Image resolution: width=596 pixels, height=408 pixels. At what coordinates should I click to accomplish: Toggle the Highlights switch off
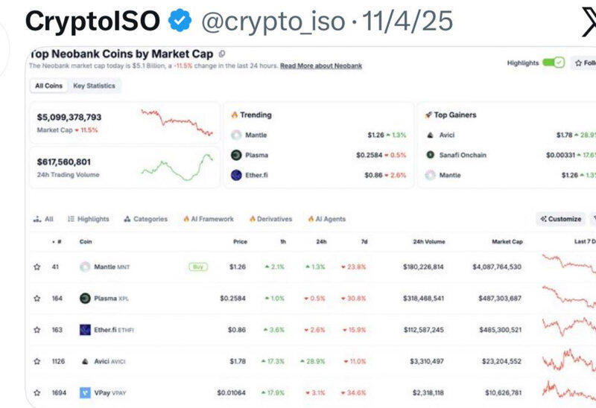[x=554, y=63]
